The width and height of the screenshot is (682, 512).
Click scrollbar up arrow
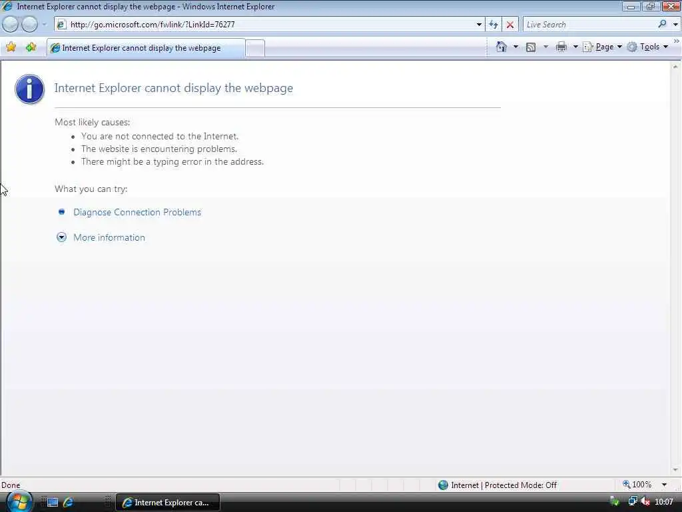tap(675, 67)
